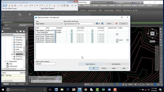
Task: Open the Major Station Label Style dropdown
Action: pyautogui.click(x=79, y=24)
